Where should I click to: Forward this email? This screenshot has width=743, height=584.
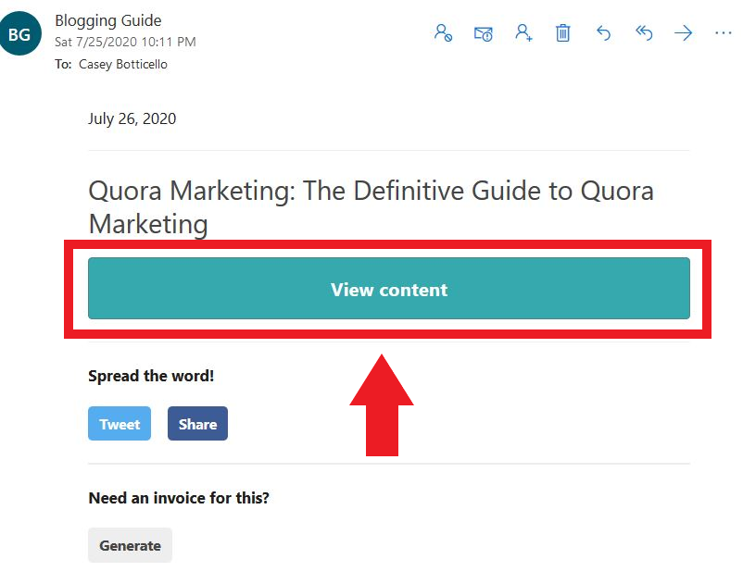tap(683, 32)
